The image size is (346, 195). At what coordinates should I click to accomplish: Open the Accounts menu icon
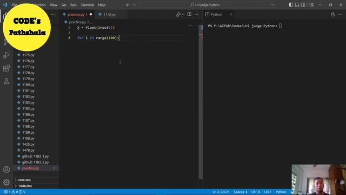click(6, 170)
